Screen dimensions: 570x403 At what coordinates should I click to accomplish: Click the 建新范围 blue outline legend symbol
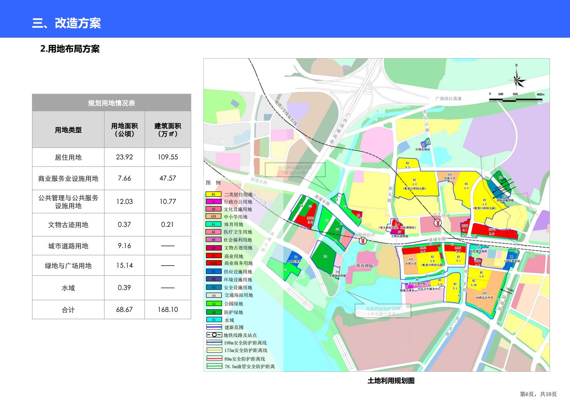pyautogui.click(x=214, y=327)
